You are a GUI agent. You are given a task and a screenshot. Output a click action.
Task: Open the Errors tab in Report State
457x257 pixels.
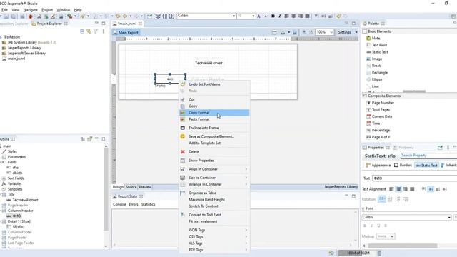click(x=134, y=205)
